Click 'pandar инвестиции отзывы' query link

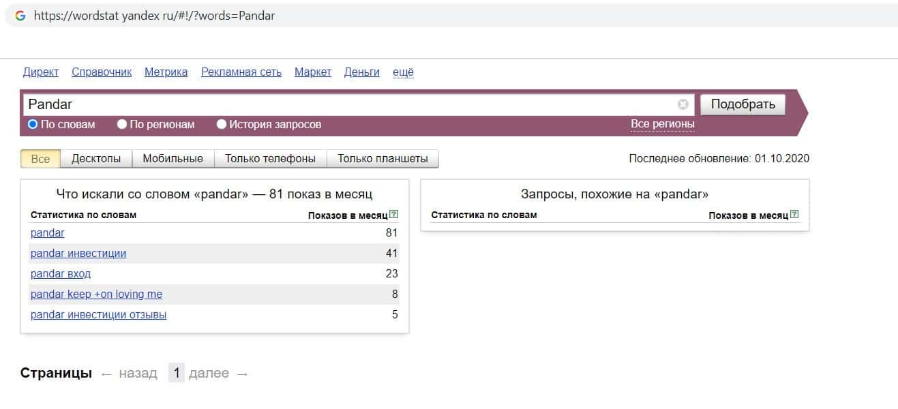pyautogui.click(x=98, y=314)
